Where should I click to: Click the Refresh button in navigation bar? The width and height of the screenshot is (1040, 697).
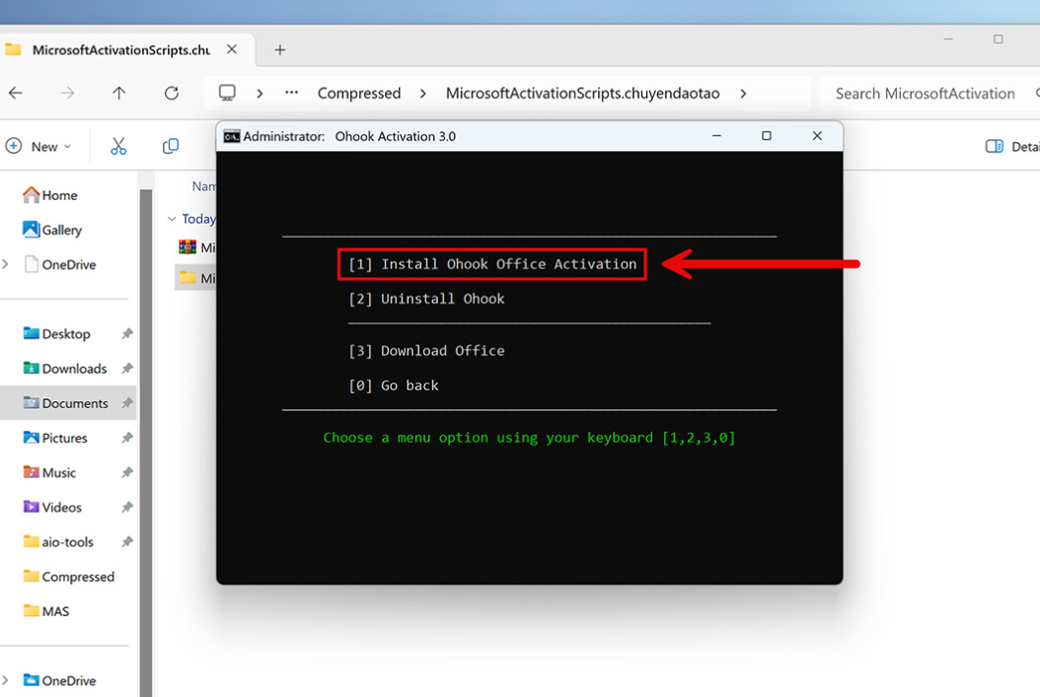172,93
